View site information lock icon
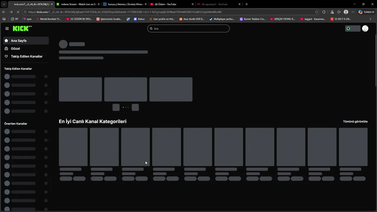Viewport: 377px width, 212px height. [x=26, y=12]
